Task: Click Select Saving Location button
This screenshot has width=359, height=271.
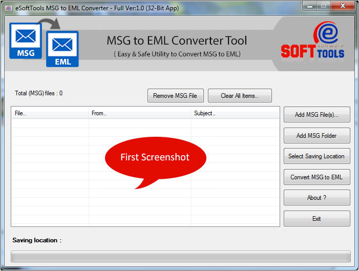Action: pos(316,156)
